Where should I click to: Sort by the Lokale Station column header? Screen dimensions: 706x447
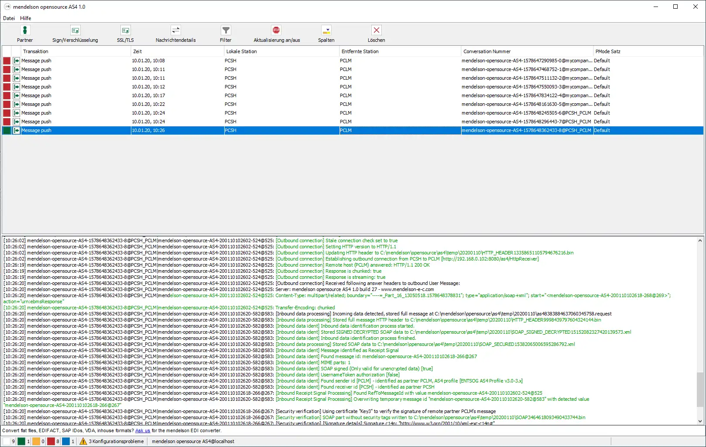(x=282, y=51)
